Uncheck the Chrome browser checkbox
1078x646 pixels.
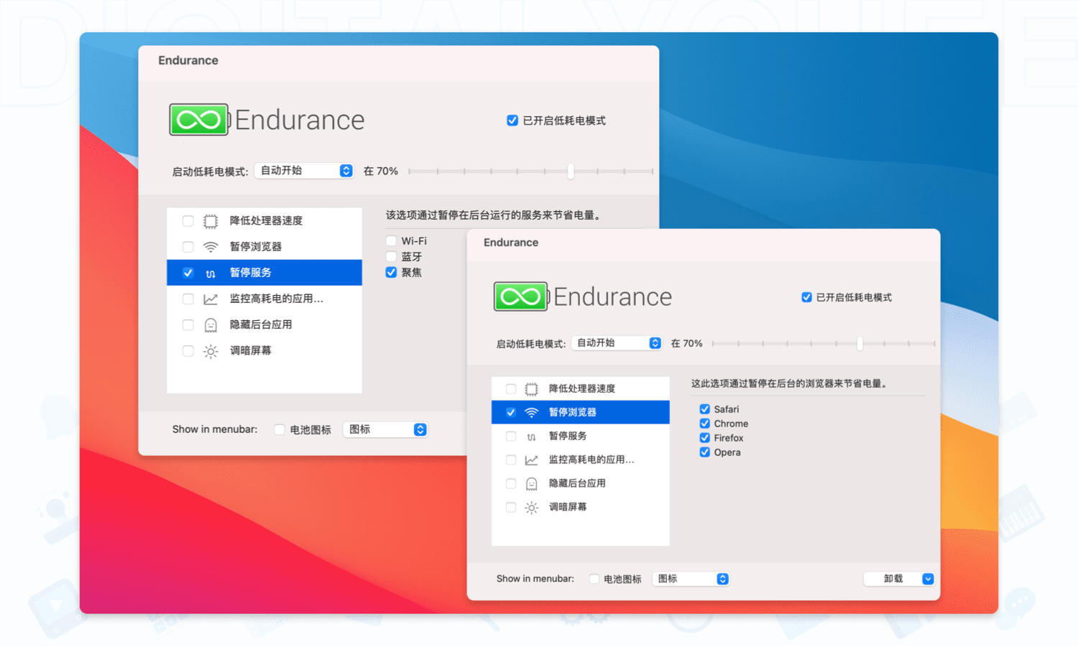(704, 423)
